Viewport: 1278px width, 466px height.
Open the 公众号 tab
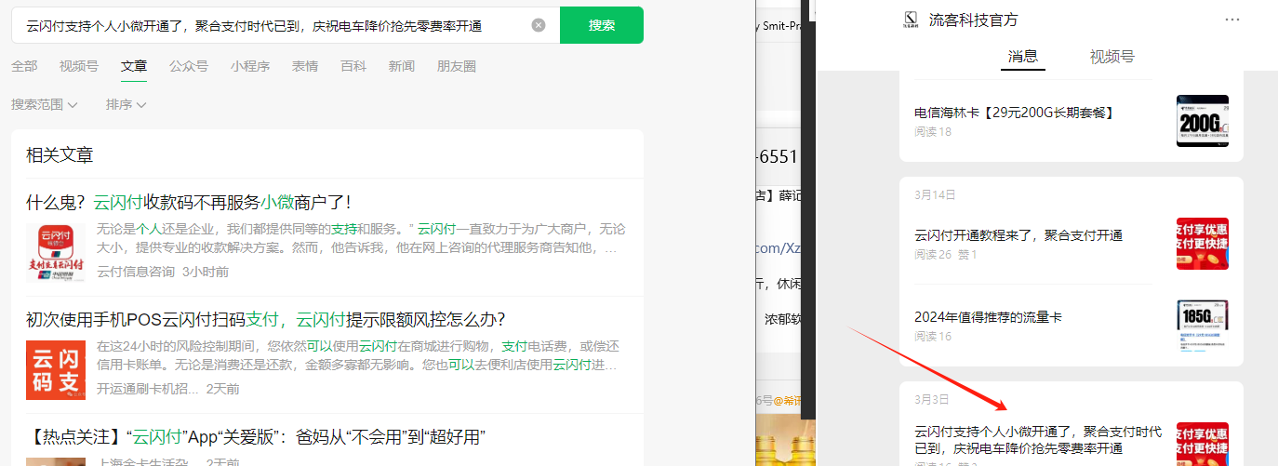[x=189, y=66]
